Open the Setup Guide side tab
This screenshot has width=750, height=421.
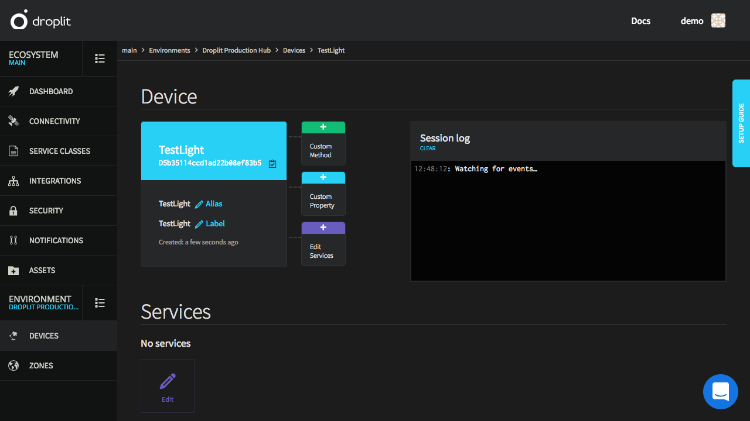coord(741,123)
